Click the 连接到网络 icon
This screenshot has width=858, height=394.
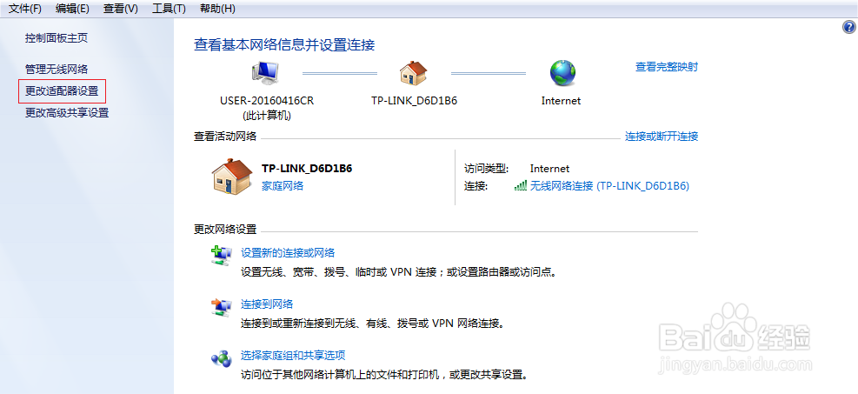click(x=222, y=307)
